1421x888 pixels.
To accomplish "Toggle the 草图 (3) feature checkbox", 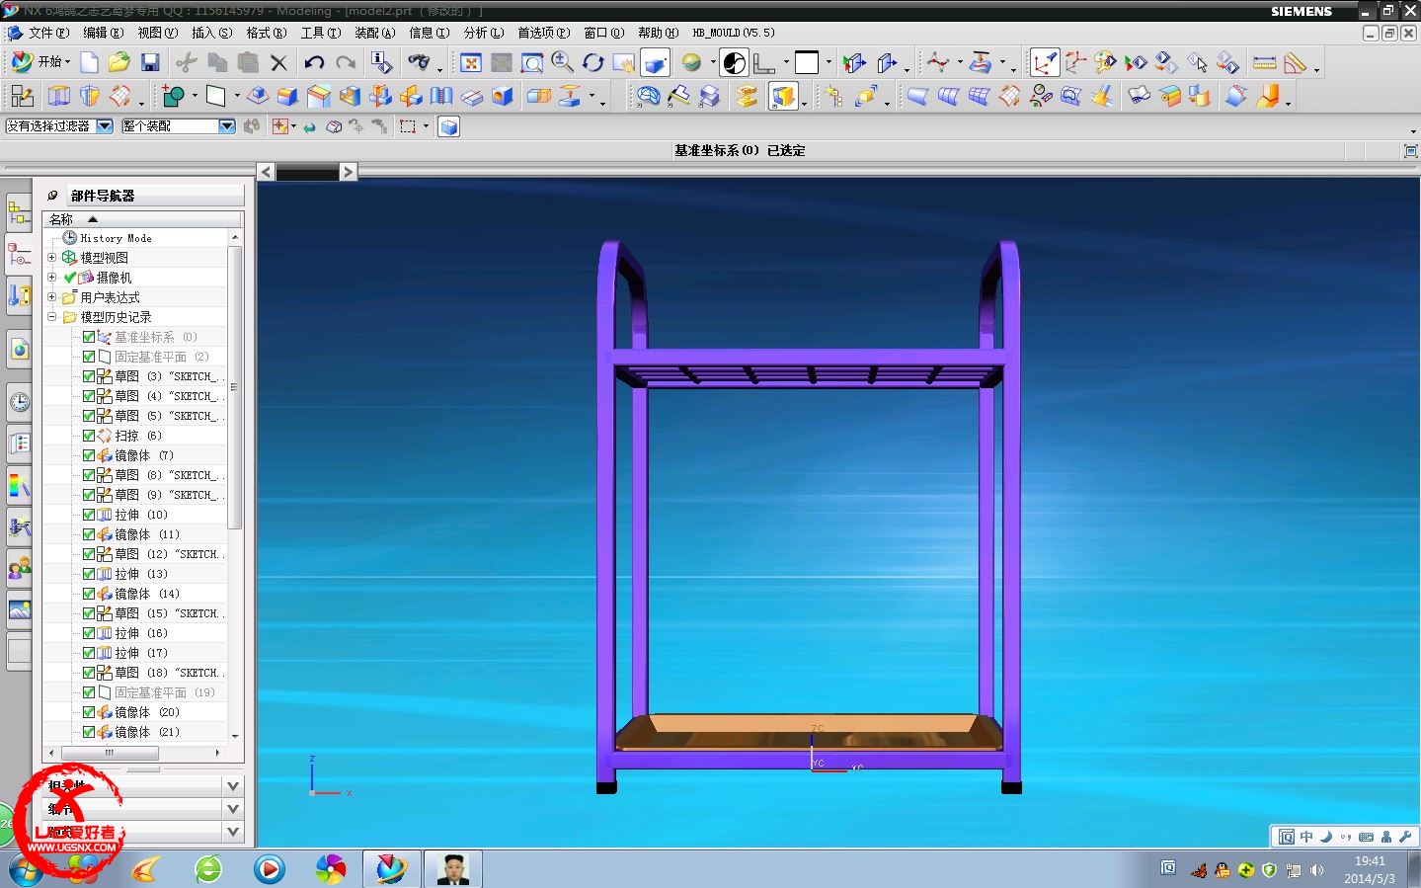I will tap(89, 376).
